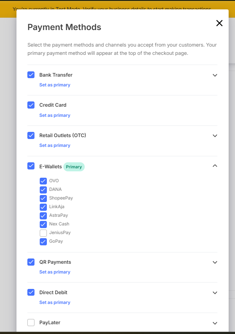Set QR Payments as primary
Screen dimensions: 235x334
pos(55,272)
